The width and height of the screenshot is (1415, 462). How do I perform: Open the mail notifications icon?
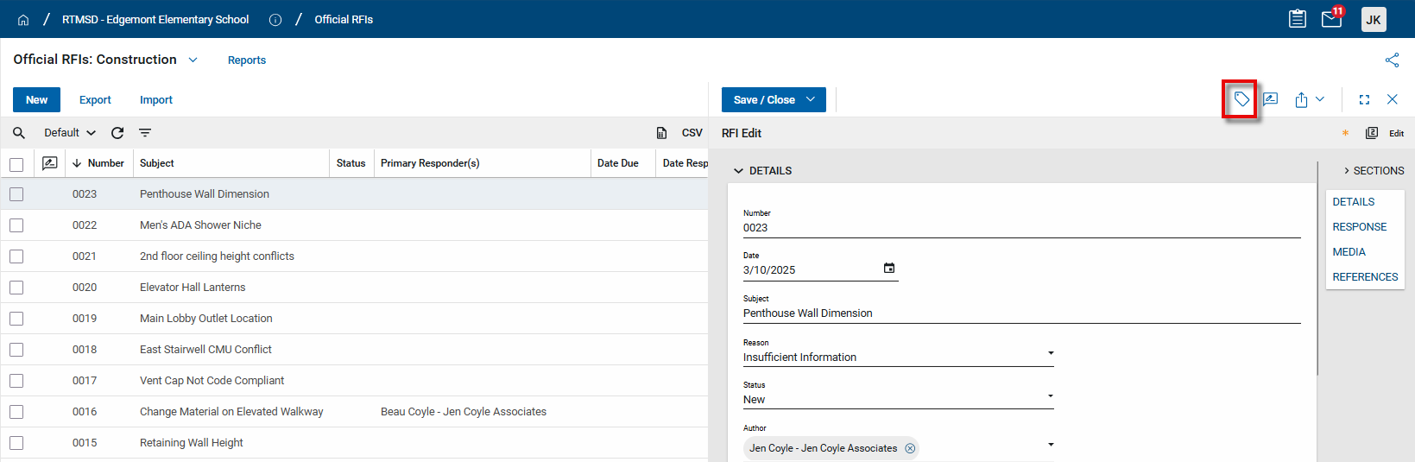(1331, 19)
